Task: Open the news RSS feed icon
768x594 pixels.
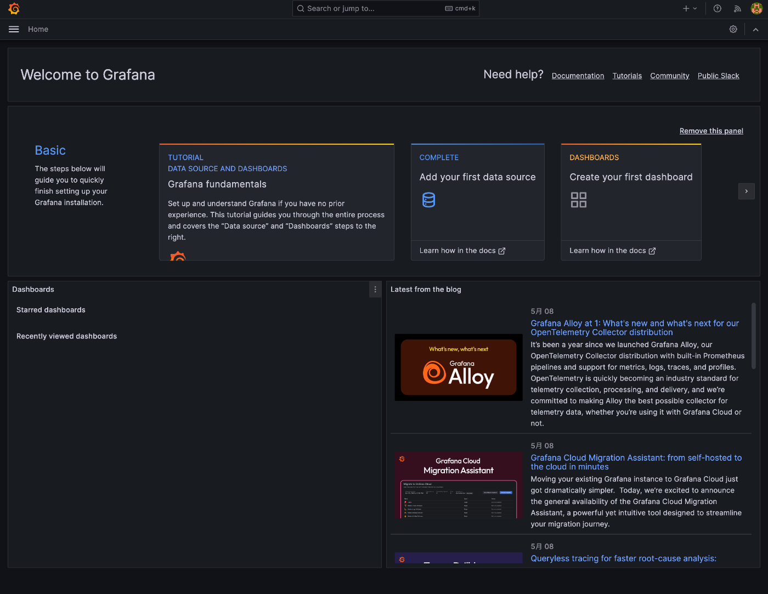Action: point(737,8)
